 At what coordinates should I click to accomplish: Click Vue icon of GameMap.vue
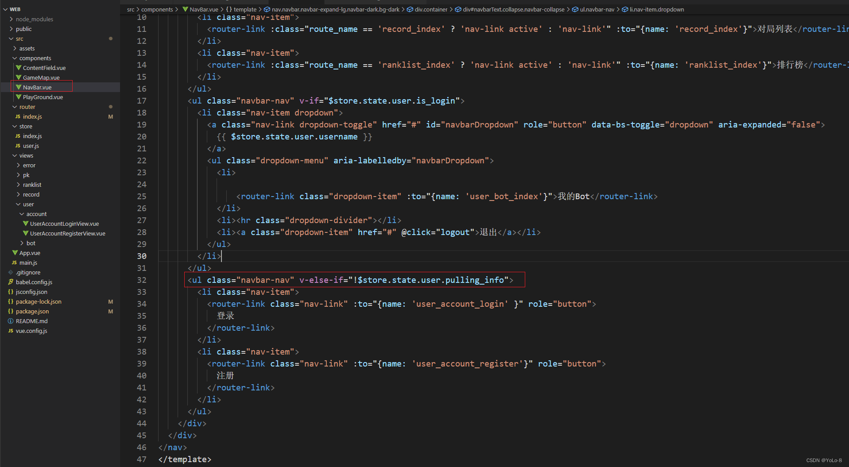19,77
